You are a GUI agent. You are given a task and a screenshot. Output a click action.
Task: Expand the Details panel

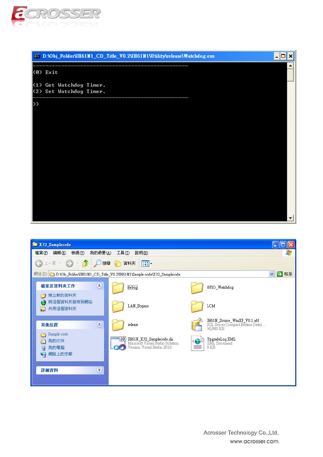99,370
